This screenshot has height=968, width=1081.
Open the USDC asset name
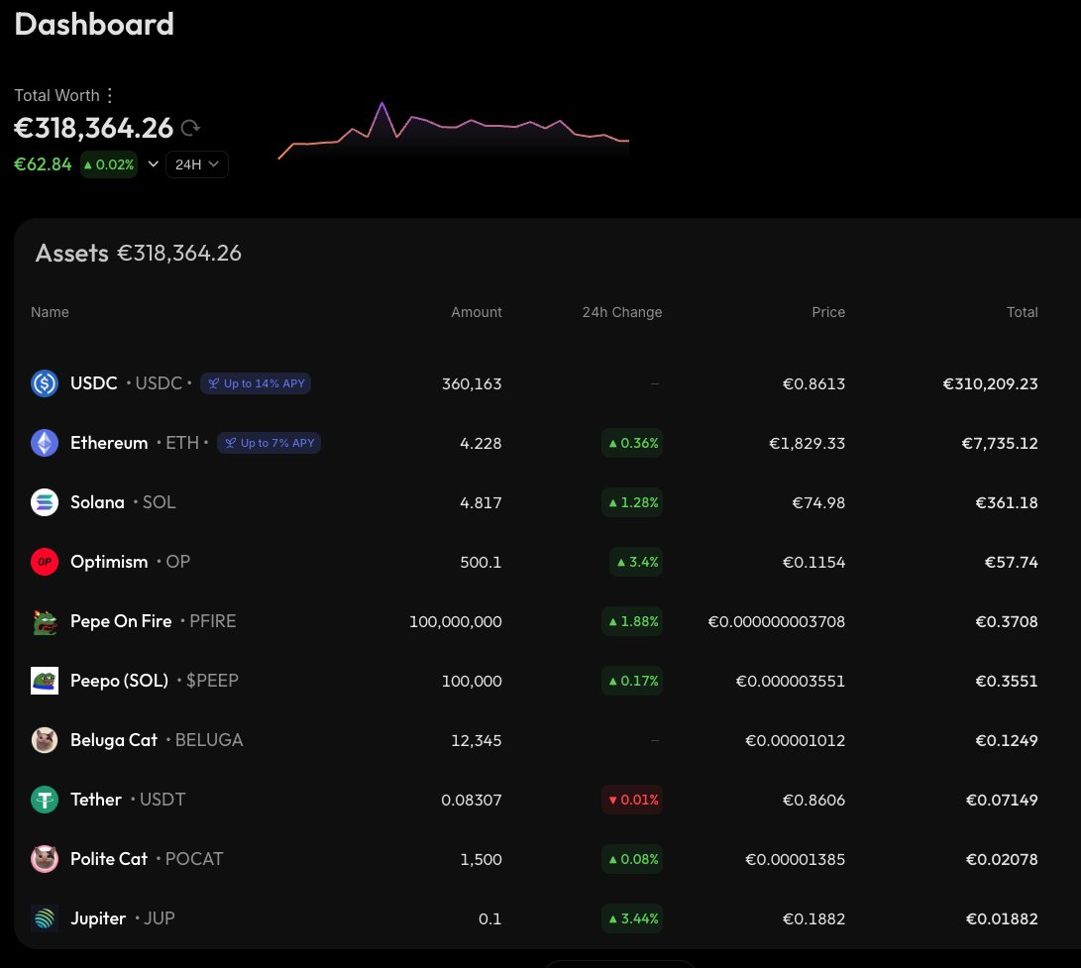(x=94, y=383)
